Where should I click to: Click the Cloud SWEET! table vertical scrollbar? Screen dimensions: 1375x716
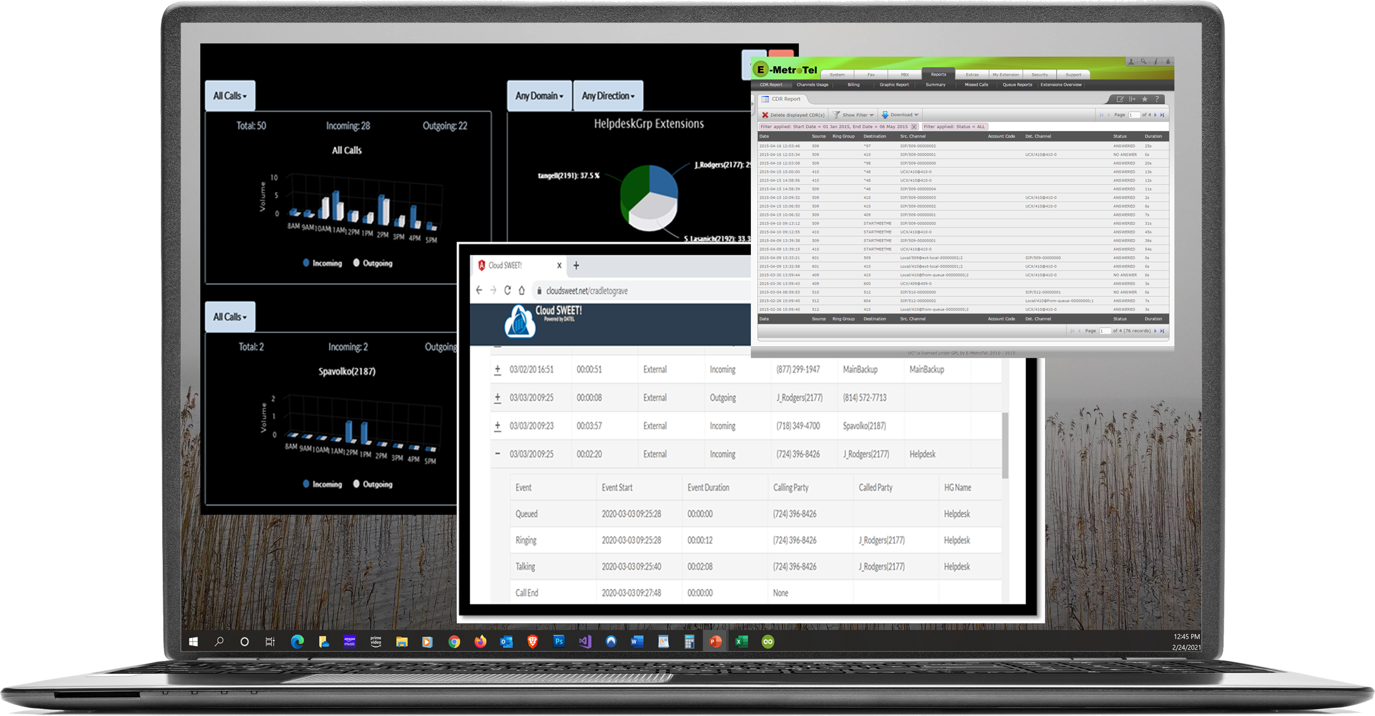1005,445
